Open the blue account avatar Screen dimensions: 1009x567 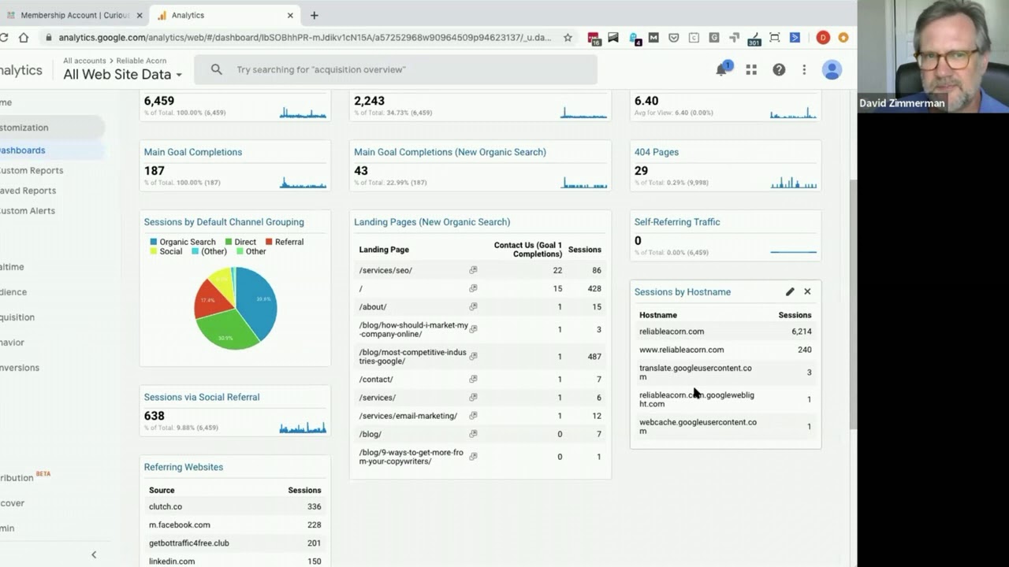coord(832,70)
